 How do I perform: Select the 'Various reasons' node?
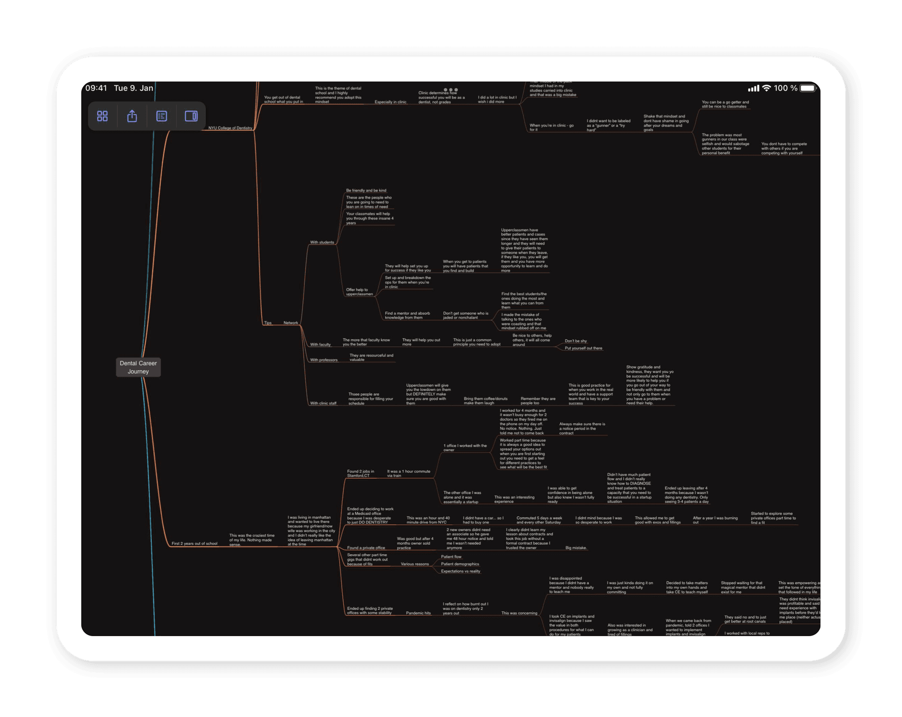(x=414, y=564)
